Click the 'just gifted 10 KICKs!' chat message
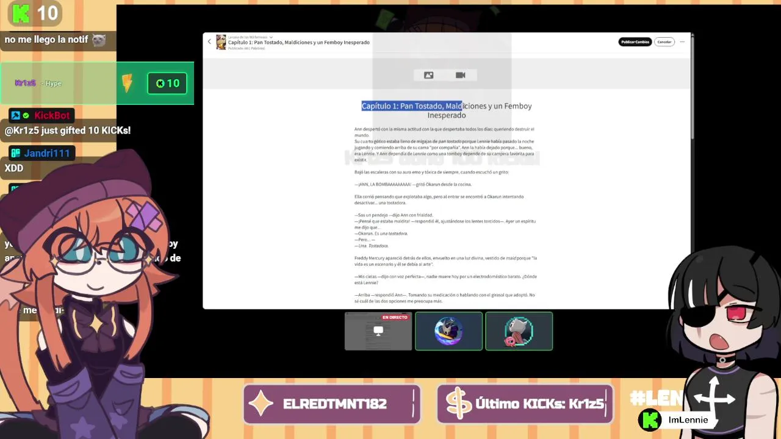This screenshot has width=781, height=439. [x=68, y=130]
